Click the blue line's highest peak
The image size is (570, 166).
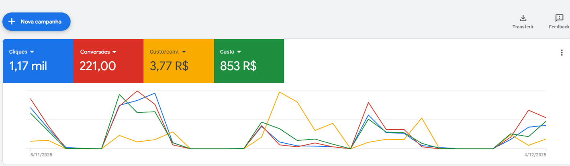click(x=155, y=93)
